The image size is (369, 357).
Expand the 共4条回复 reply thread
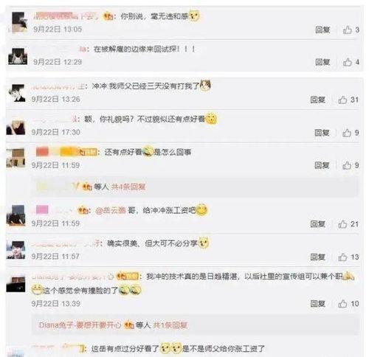click(128, 187)
